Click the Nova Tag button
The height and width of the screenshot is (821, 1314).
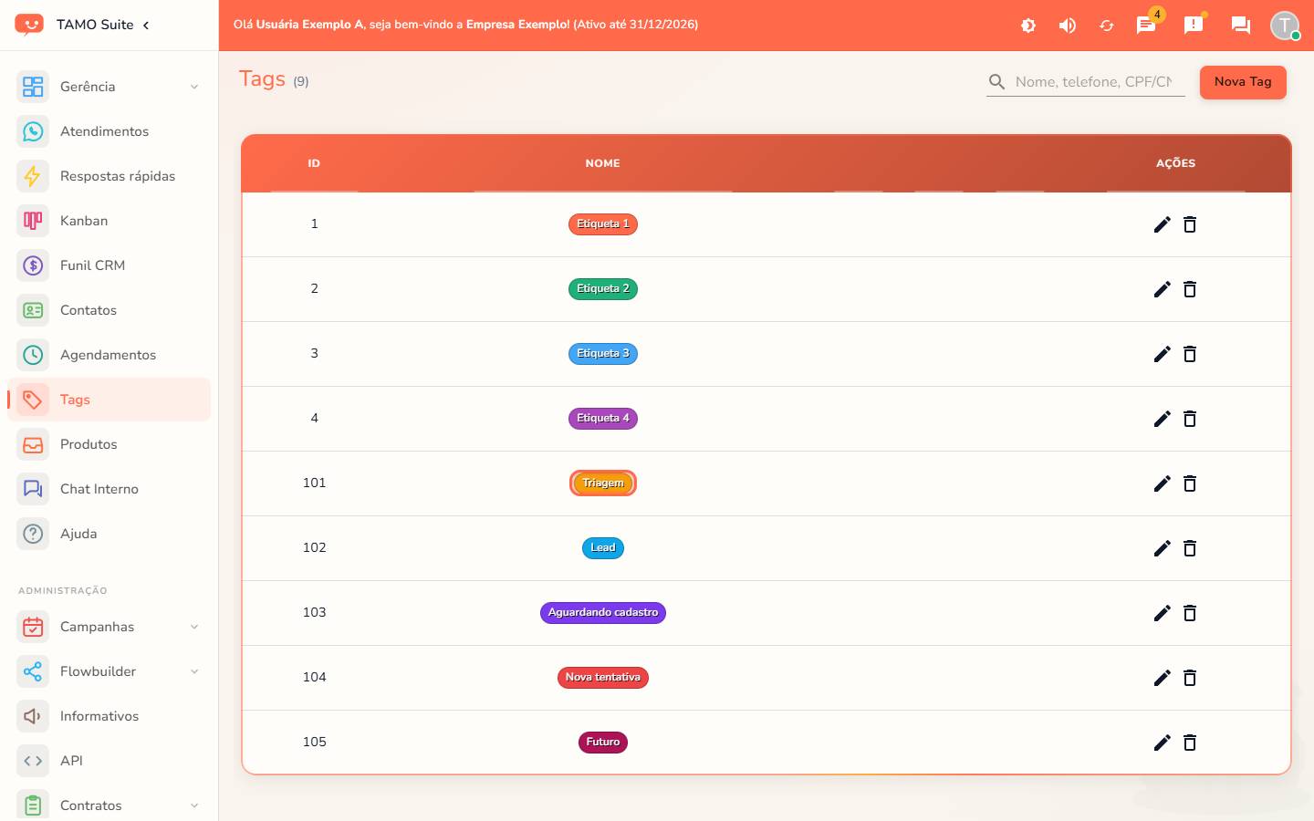1243,82
